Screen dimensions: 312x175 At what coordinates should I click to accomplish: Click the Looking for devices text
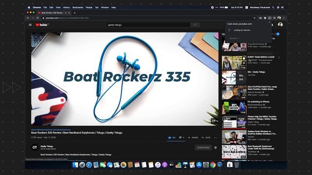[242, 30]
